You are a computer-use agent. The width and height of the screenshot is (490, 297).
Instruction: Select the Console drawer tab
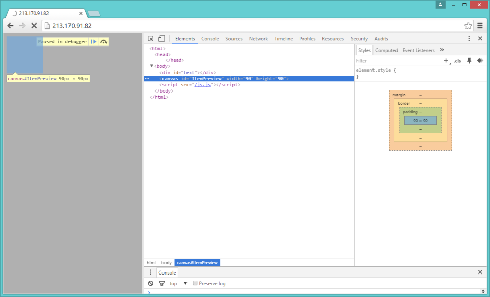tap(167, 272)
